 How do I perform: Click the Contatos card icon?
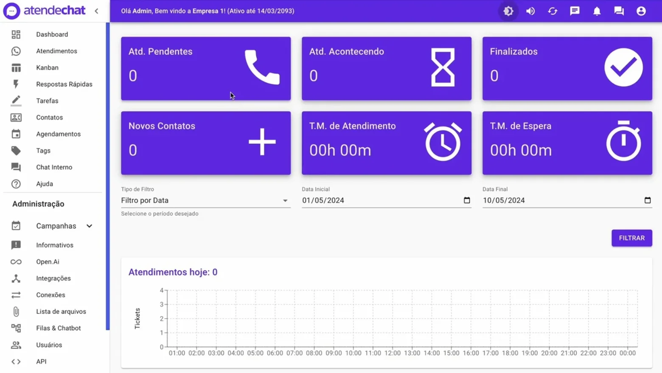16,117
